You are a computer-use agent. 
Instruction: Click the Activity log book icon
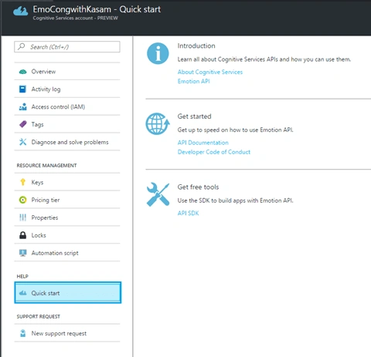(22, 89)
